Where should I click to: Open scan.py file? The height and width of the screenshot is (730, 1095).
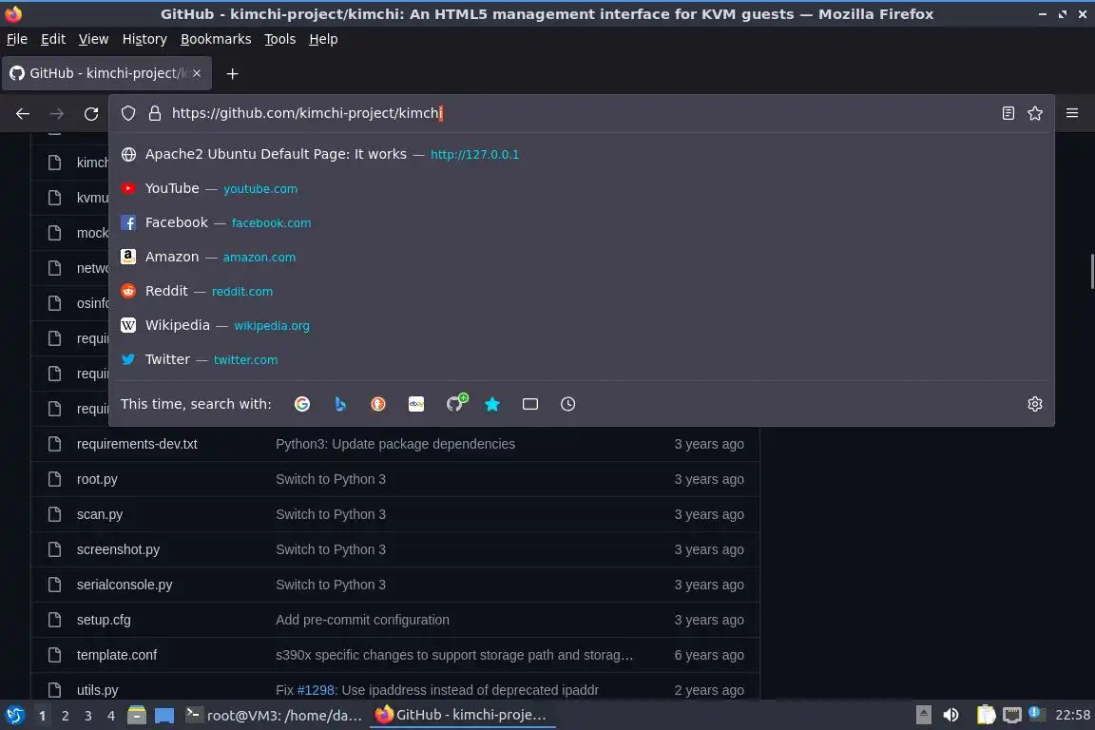click(100, 514)
